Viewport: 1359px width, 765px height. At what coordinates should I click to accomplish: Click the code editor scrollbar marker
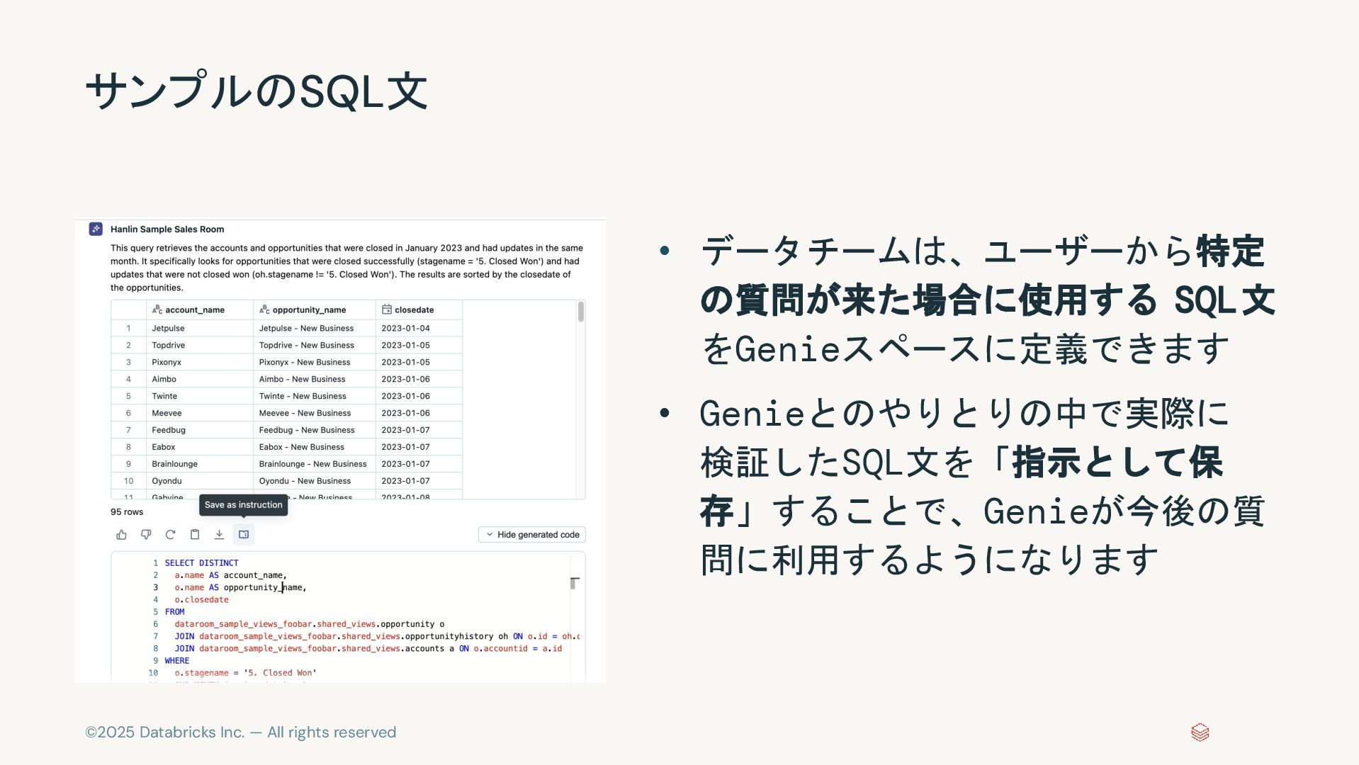[x=575, y=583]
